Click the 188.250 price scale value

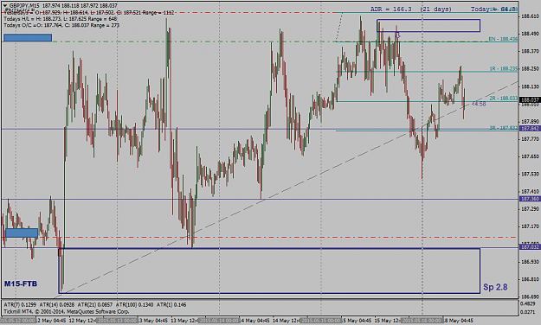pyautogui.click(x=530, y=69)
